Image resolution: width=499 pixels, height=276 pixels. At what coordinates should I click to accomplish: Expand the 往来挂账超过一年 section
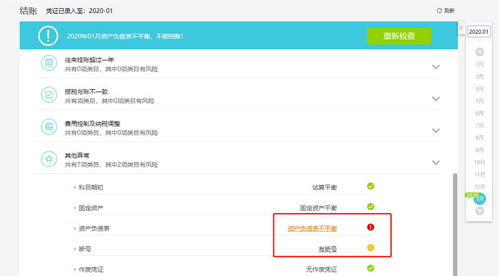tap(436, 67)
